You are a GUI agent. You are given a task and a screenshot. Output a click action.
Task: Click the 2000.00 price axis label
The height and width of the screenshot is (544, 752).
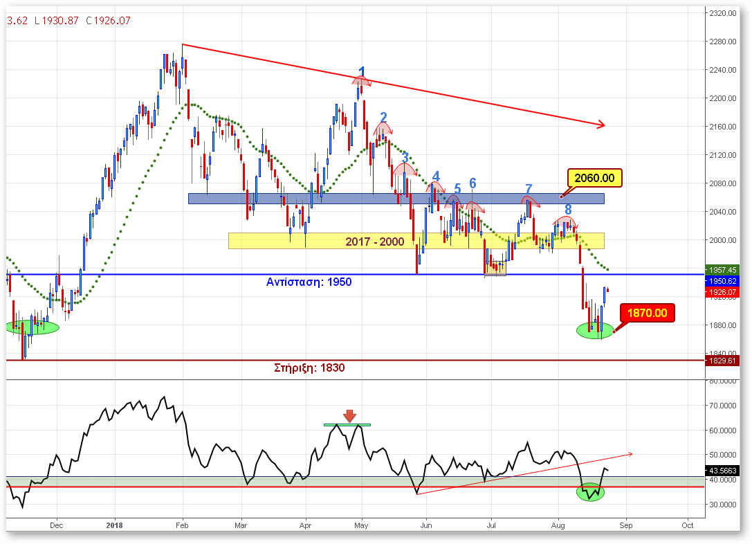click(723, 240)
